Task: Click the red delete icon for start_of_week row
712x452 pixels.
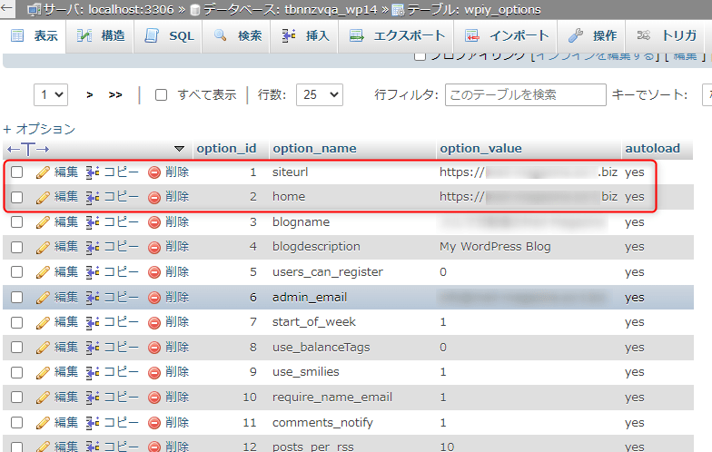Action: click(154, 323)
